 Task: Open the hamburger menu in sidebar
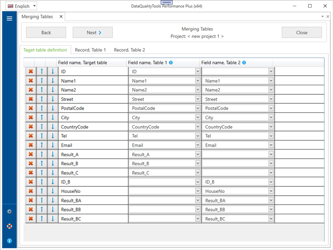(x=9, y=19)
